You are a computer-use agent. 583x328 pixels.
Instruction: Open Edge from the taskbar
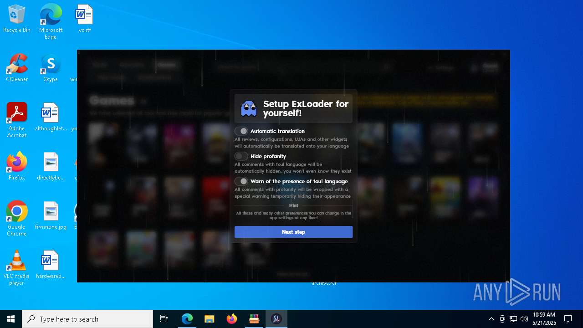pos(187,319)
